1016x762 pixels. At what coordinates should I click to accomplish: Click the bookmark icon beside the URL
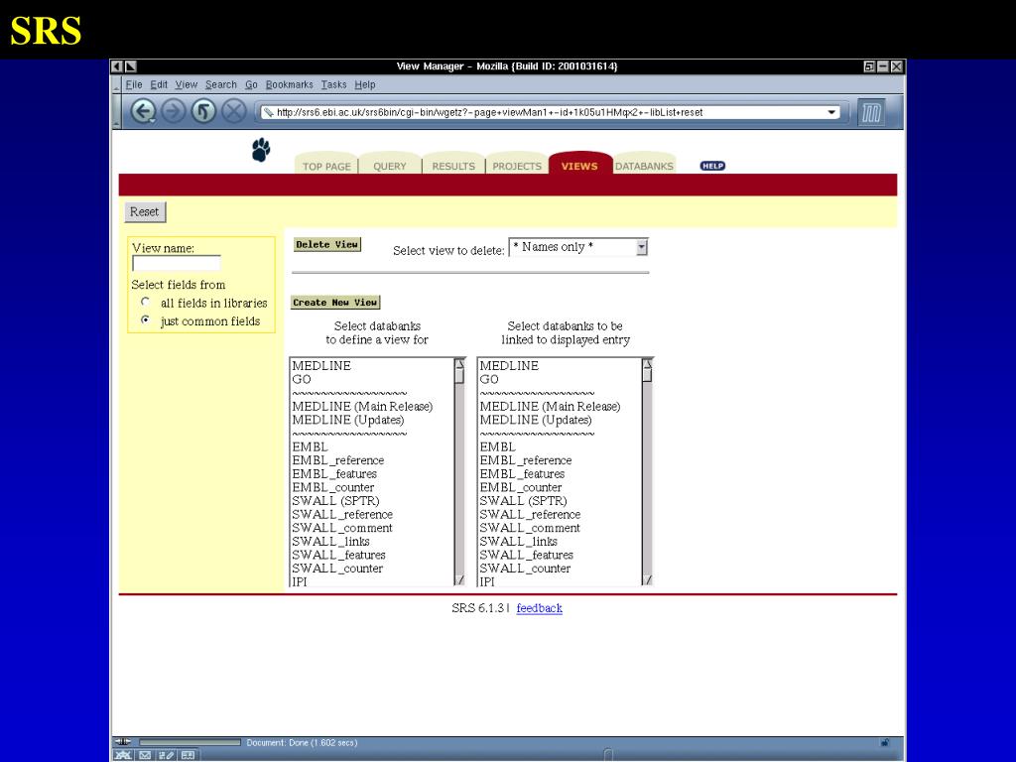point(268,112)
